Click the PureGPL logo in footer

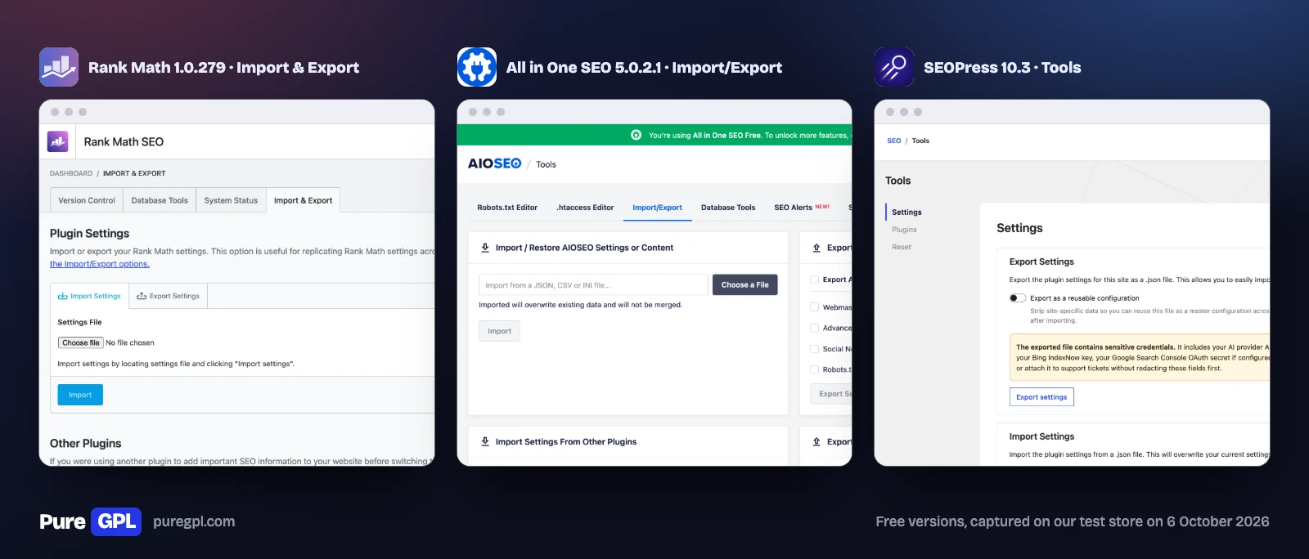[90, 521]
